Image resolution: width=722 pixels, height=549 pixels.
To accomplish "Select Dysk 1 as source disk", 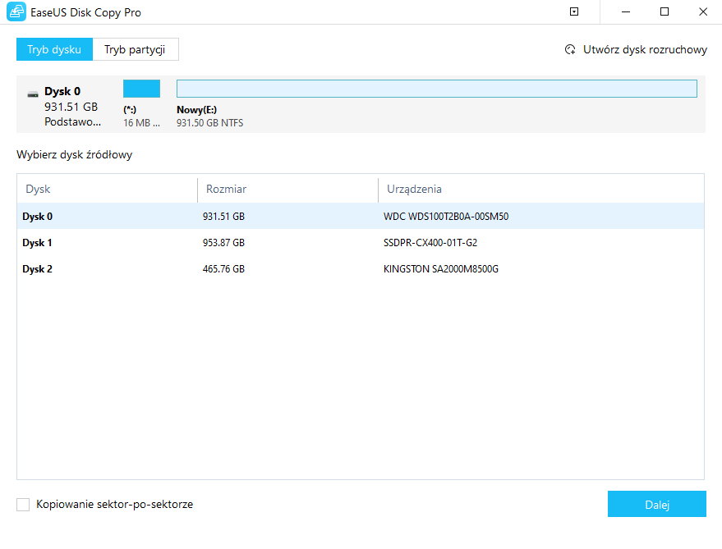I will coord(360,243).
